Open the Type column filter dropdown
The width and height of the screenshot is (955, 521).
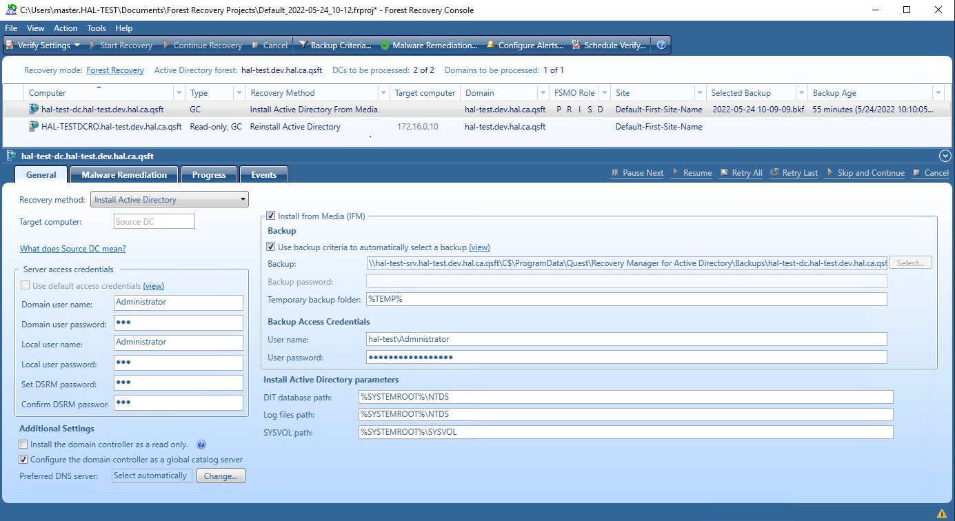coord(239,93)
